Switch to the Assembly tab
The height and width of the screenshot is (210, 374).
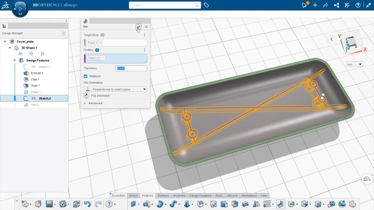tap(179, 196)
